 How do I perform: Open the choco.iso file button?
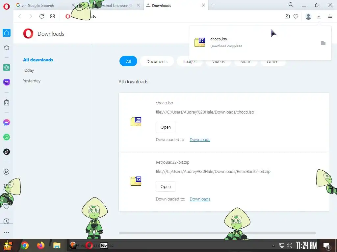166,127
